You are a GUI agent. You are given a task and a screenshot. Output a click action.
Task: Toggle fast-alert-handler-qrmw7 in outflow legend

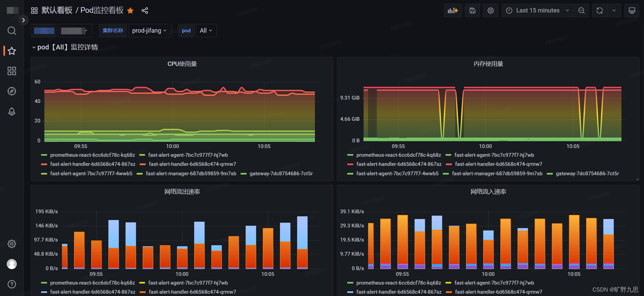[x=192, y=292]
